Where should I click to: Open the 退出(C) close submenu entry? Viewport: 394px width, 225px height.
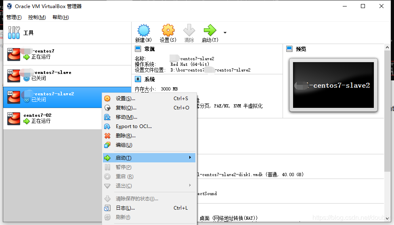(149, 186)
